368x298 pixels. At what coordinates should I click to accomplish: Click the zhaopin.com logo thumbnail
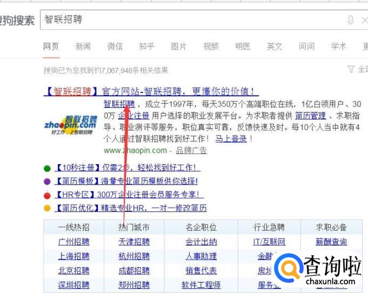71,125
